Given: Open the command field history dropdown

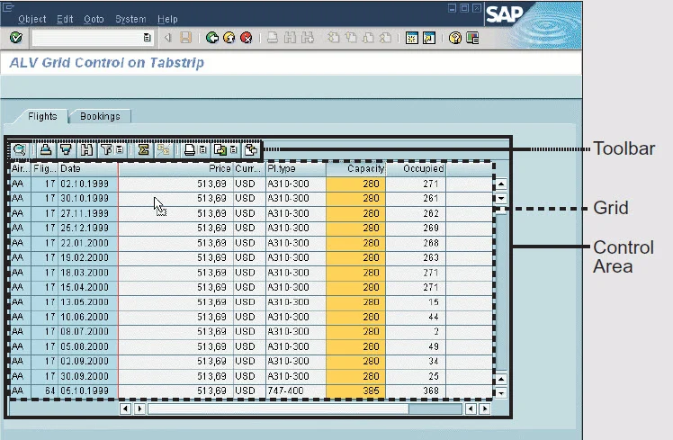Looking at the screenshot, I should [147, 38].
